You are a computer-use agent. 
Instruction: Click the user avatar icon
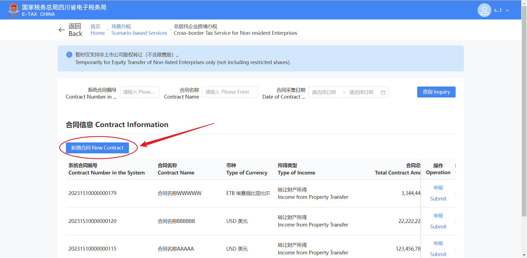click(484, 10)
